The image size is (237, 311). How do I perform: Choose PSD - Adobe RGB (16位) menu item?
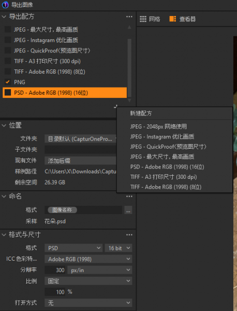[167, 167]
